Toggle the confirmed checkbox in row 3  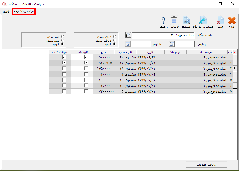point(86,69)
